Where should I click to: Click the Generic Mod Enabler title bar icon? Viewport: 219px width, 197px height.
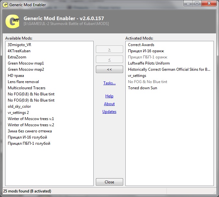(x=5, y=5)
